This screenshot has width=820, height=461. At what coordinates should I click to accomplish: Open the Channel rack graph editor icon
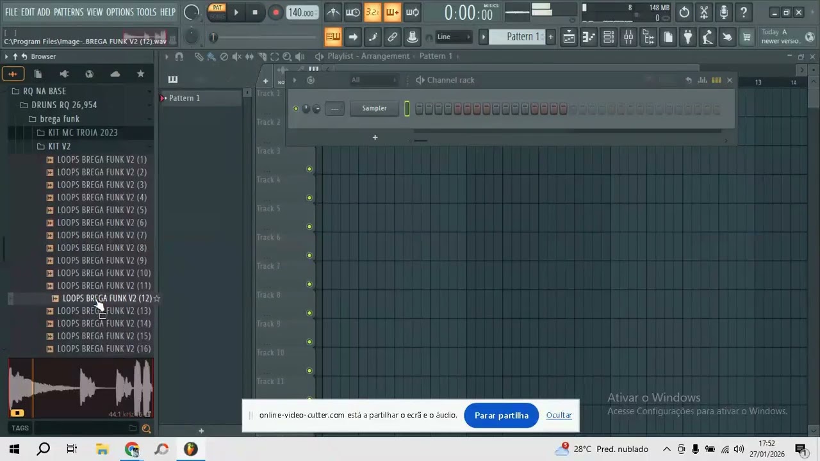tap(703, 80)
